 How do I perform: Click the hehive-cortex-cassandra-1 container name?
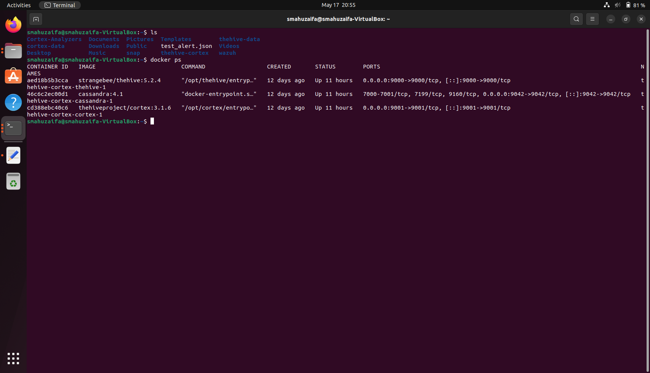coord(70,101)
